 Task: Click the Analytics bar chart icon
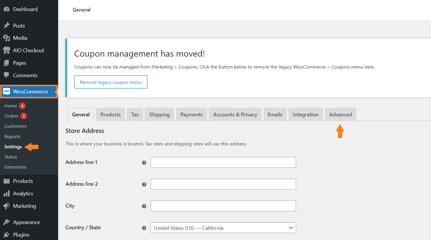click(6, 194)
